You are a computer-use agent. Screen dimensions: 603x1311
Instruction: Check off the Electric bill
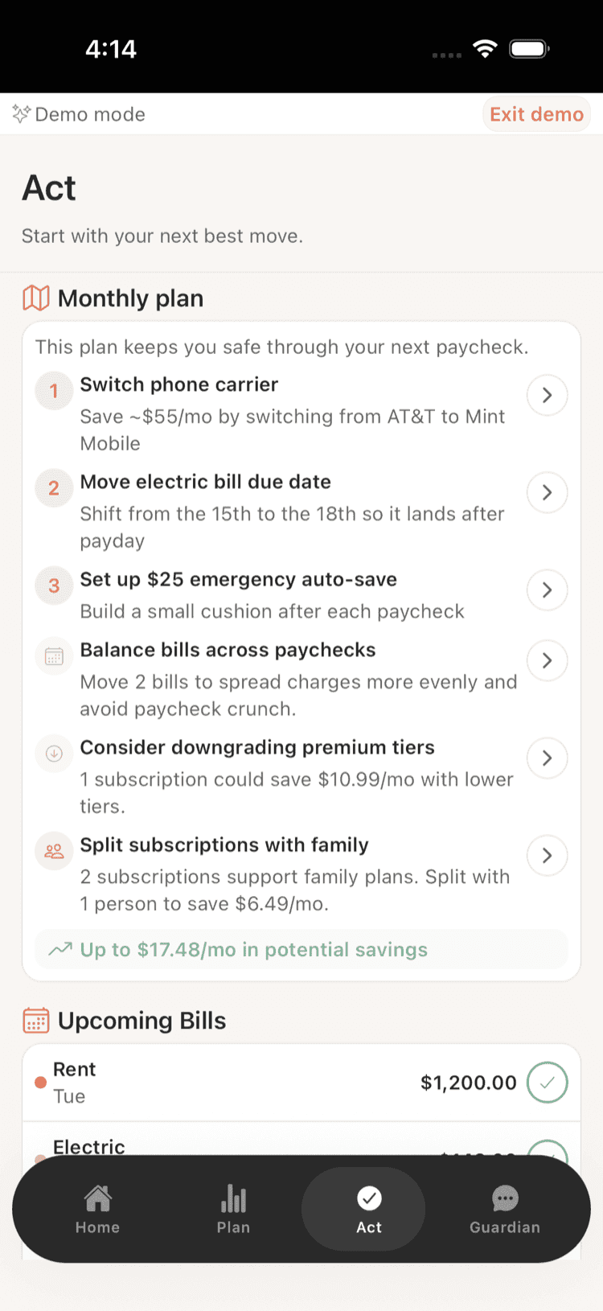pos(547,1149)
